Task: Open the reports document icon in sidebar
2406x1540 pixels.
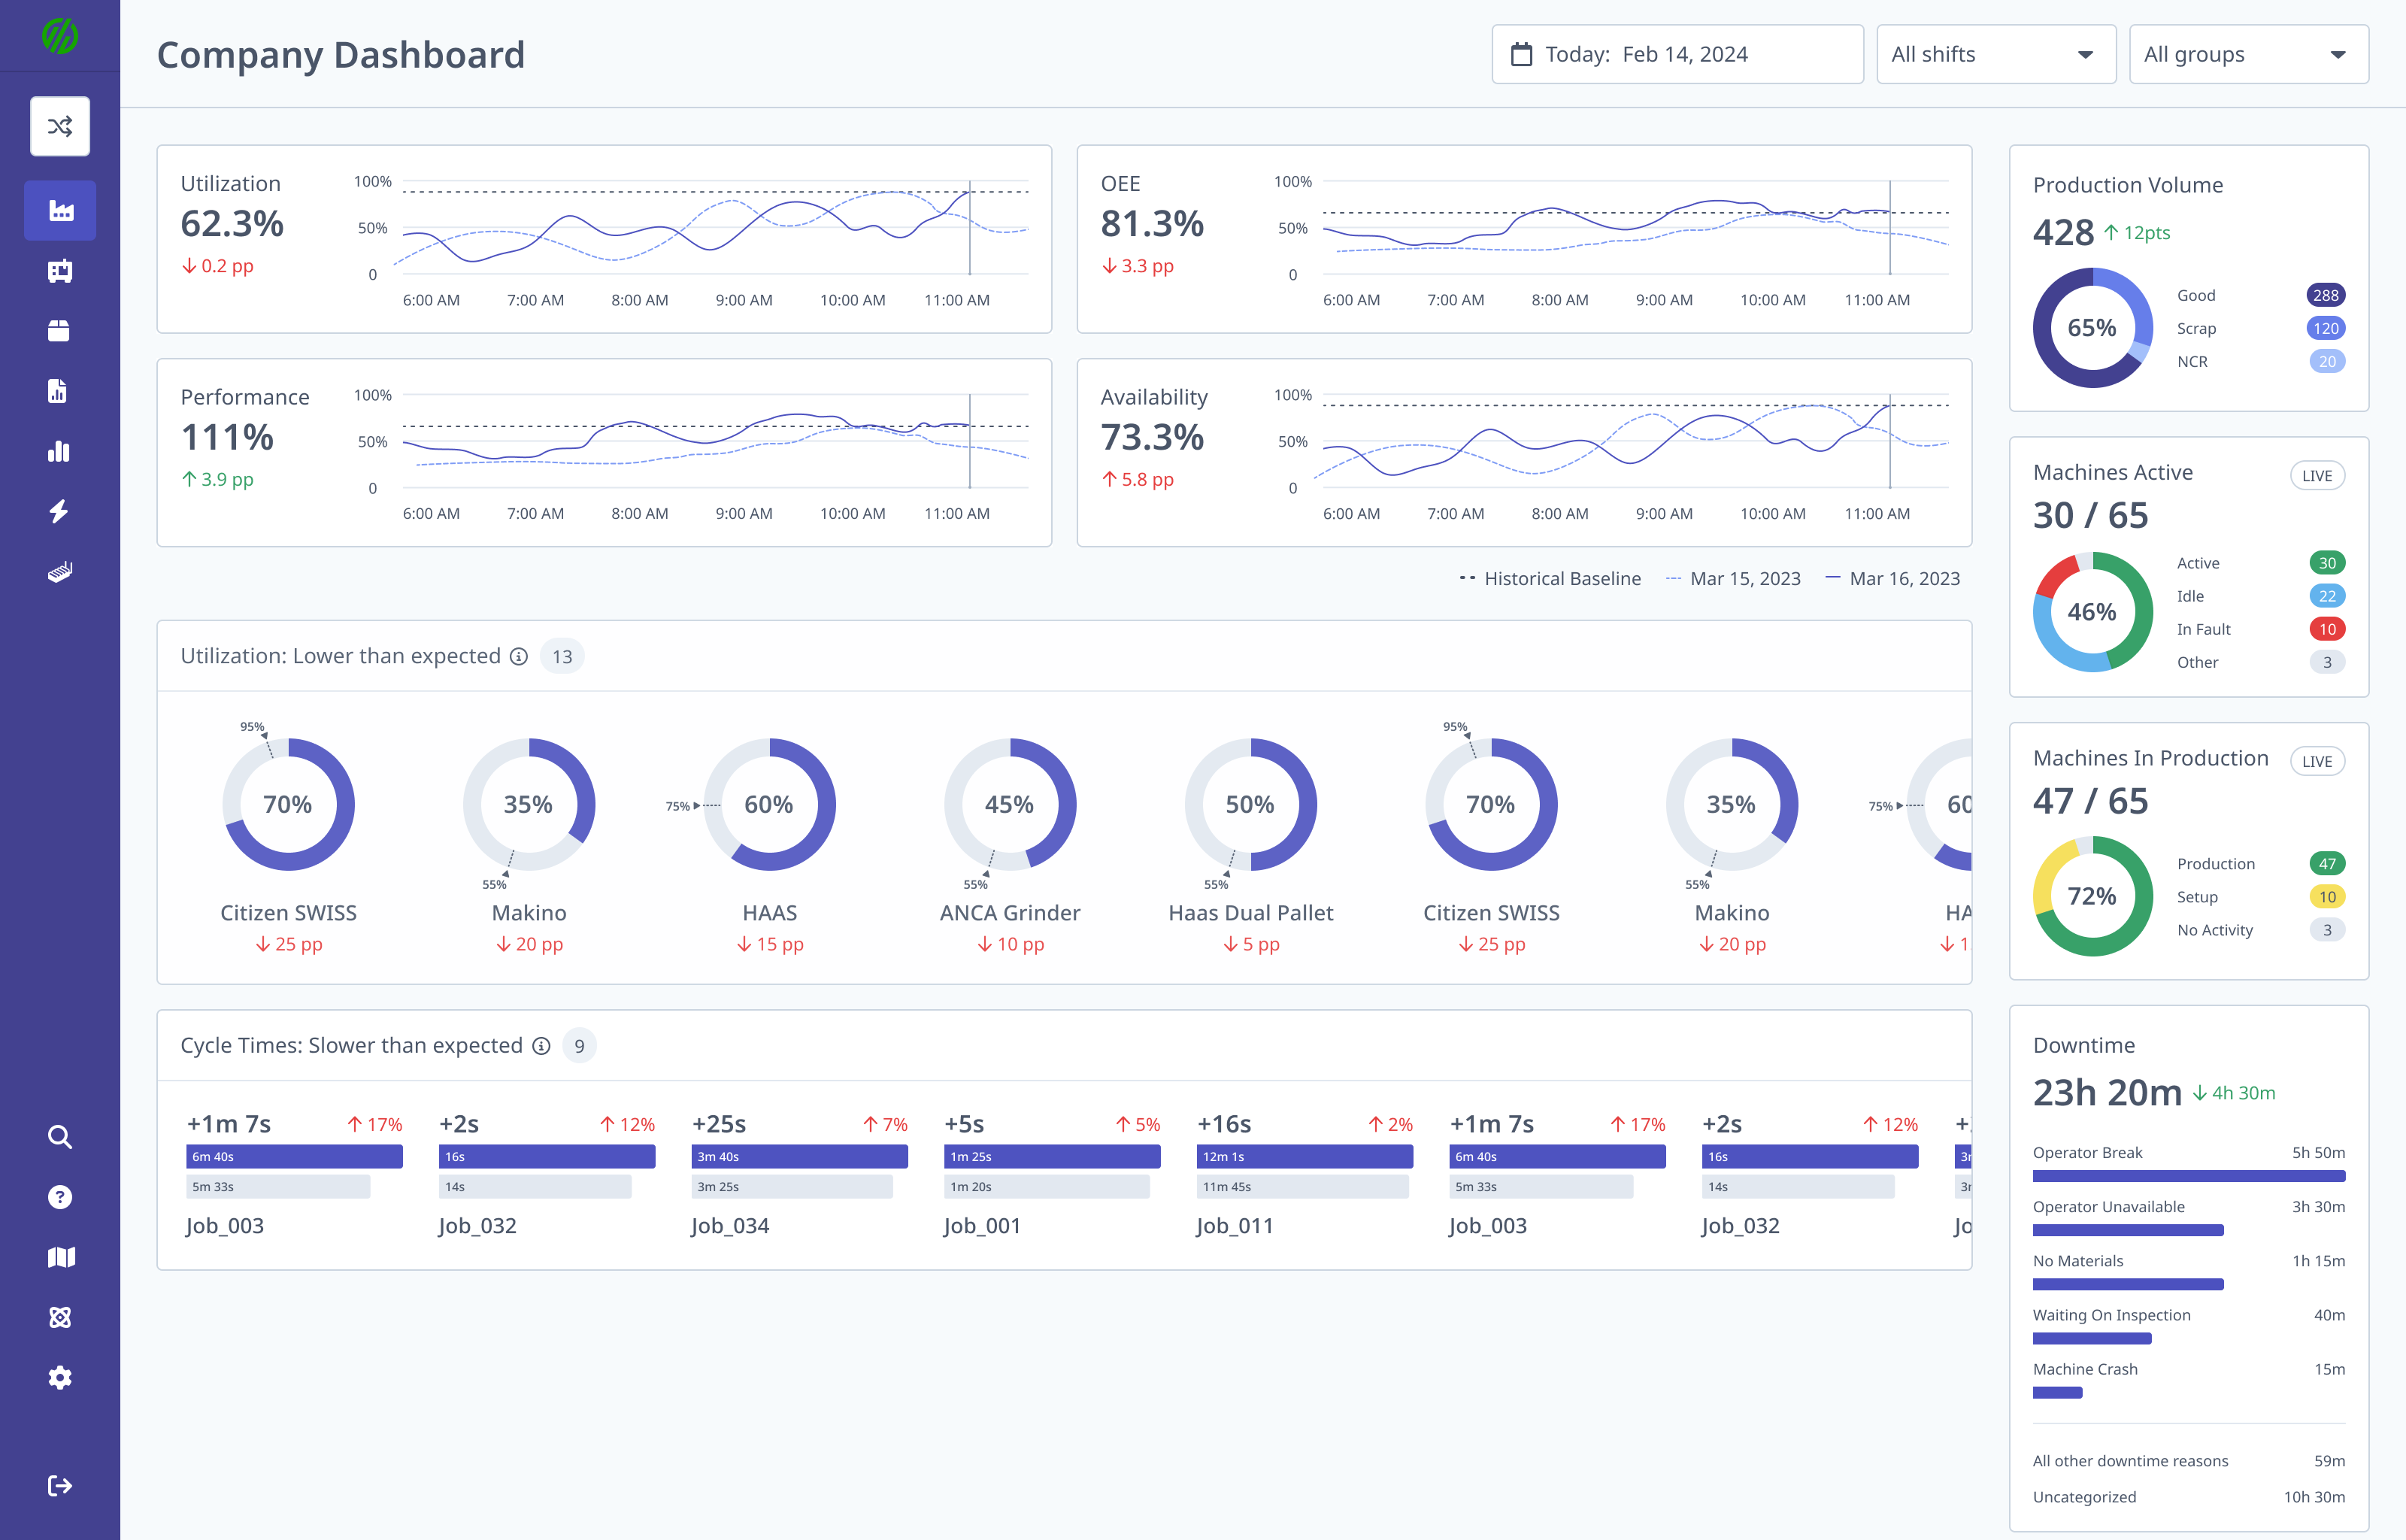Action: point(60,391)
